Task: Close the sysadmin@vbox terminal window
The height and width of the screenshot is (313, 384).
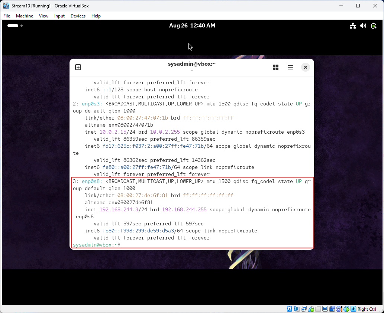Action: (305, 67)
